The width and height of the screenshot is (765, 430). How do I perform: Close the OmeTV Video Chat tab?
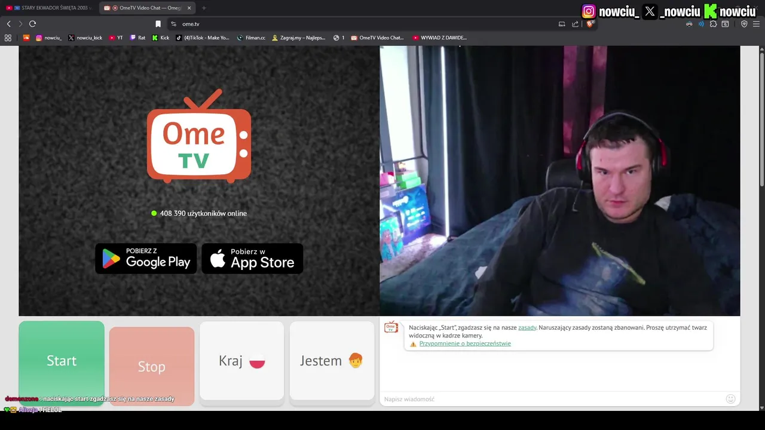pyautogui.click(x=189, y=8)
